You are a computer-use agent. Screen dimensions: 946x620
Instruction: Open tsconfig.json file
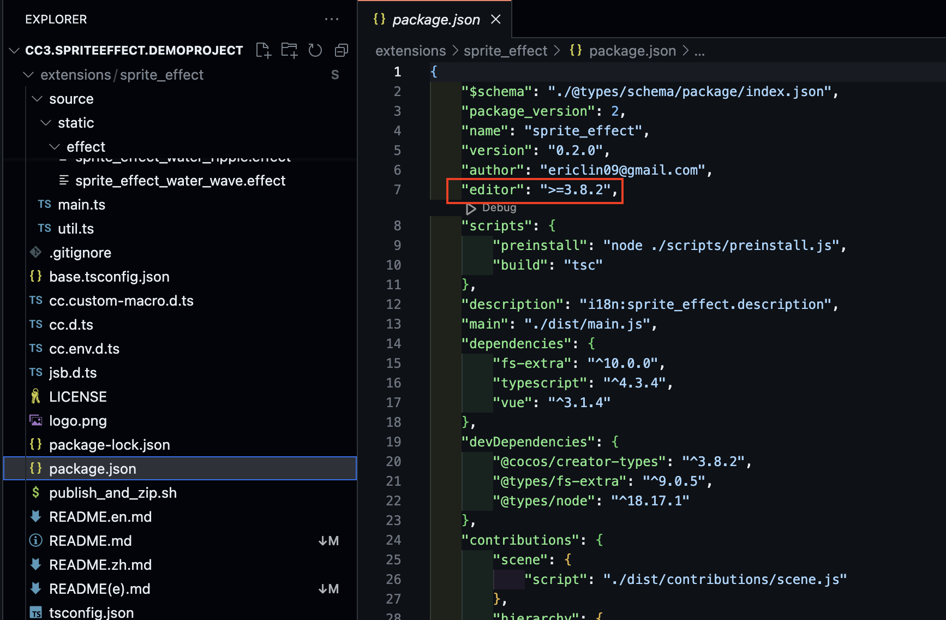pyautogui.click(x=180, y=612)
